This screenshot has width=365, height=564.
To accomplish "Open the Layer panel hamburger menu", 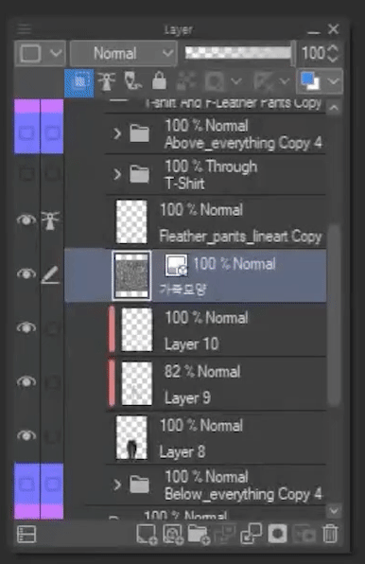I will coord(24,28).
